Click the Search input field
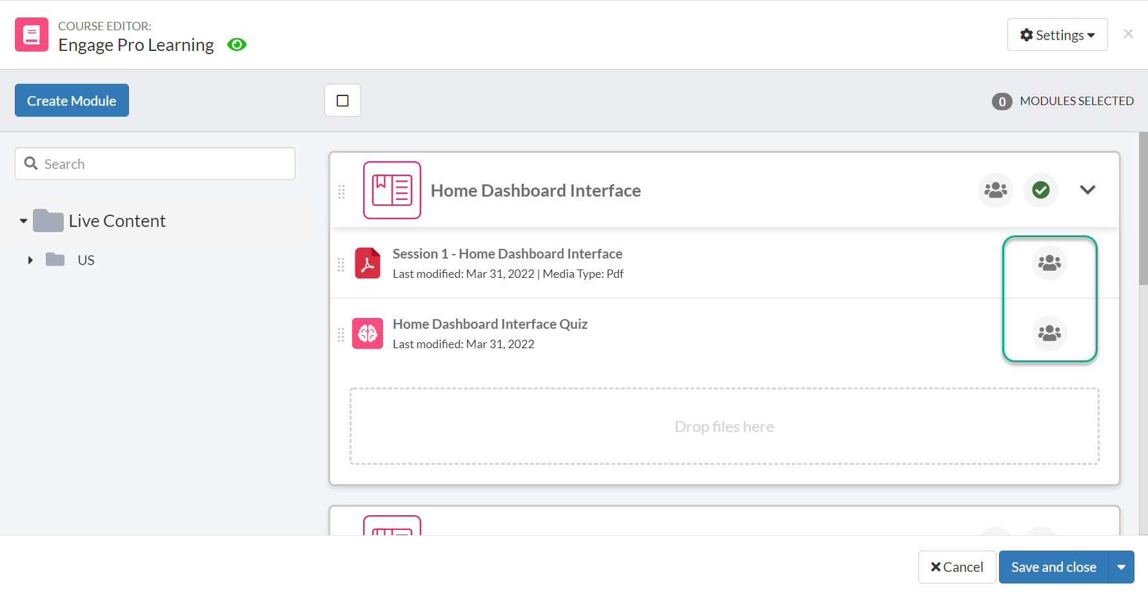 [155, 164]
